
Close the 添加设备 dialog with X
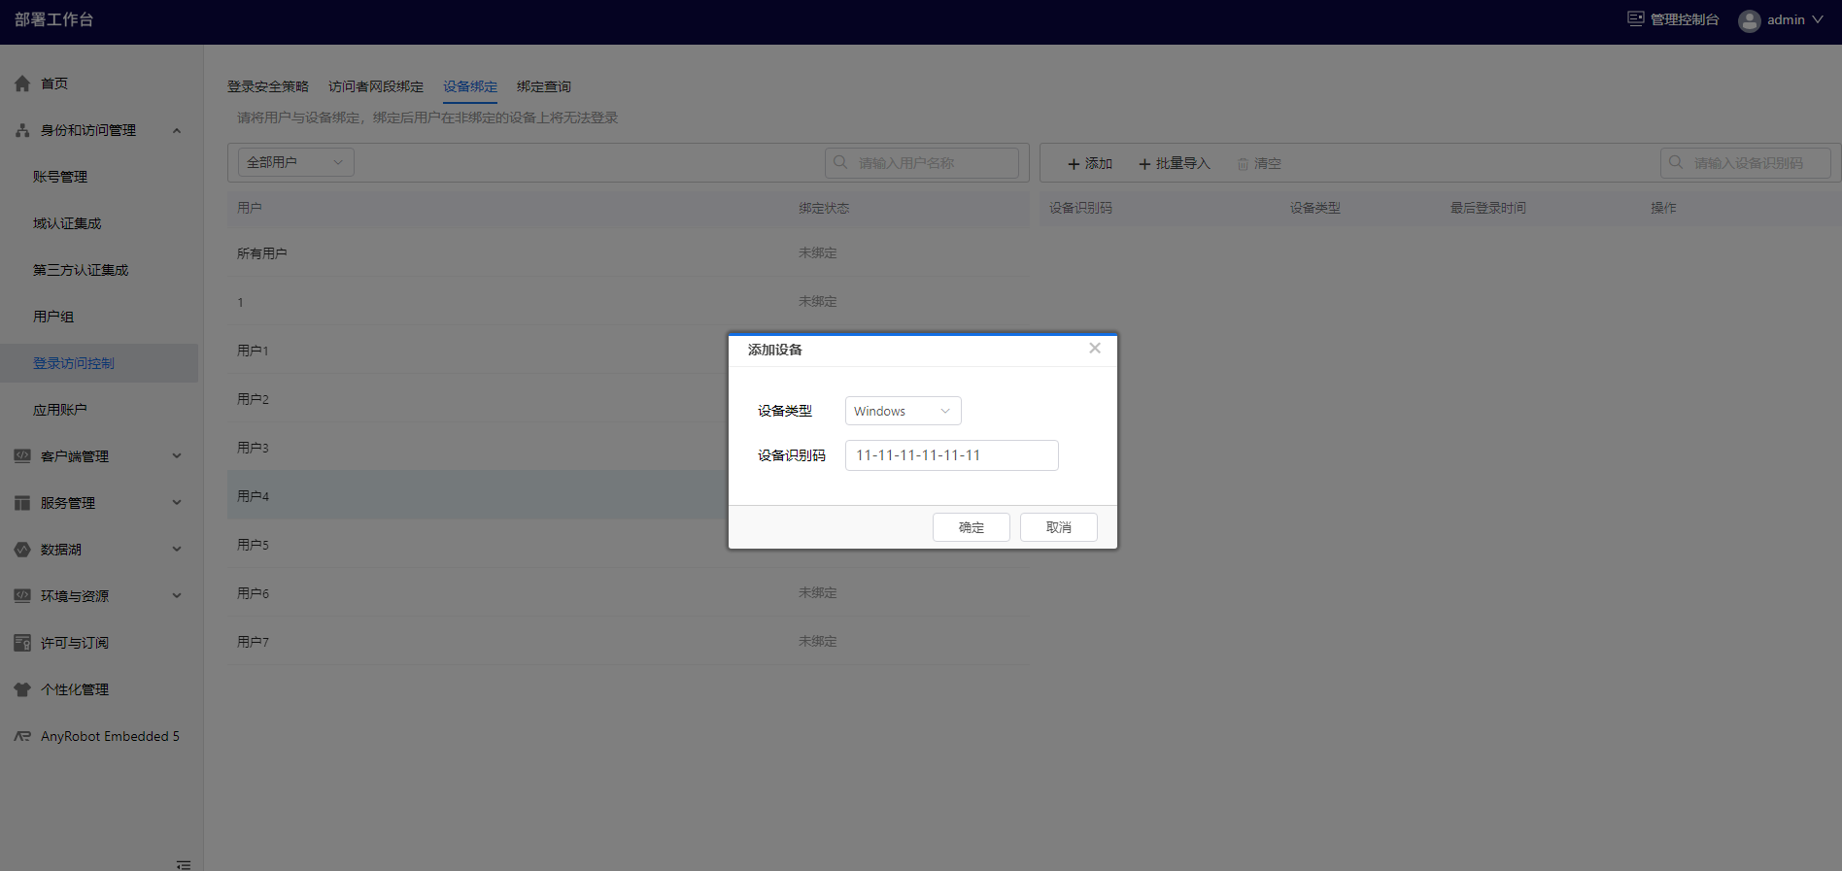coord(1095,348)
